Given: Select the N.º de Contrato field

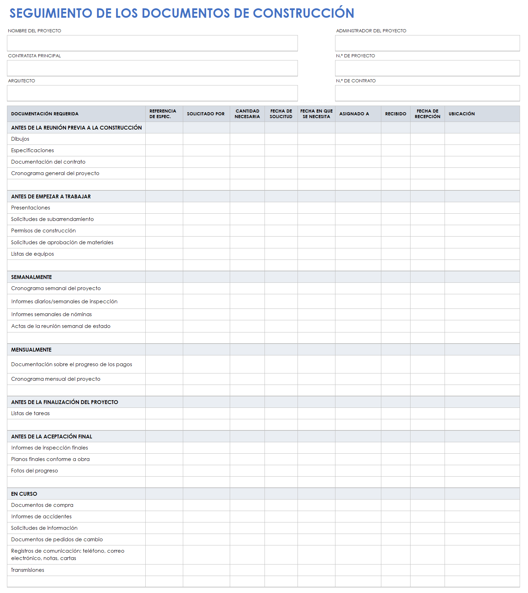Looking at the screenshot, I should tap(427, 93).
